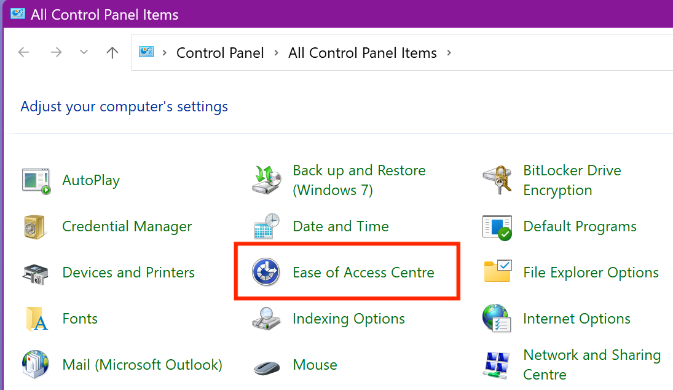Open Devices and Printers settings
Viewport: 673px width, 390px height.
point(128,272)
